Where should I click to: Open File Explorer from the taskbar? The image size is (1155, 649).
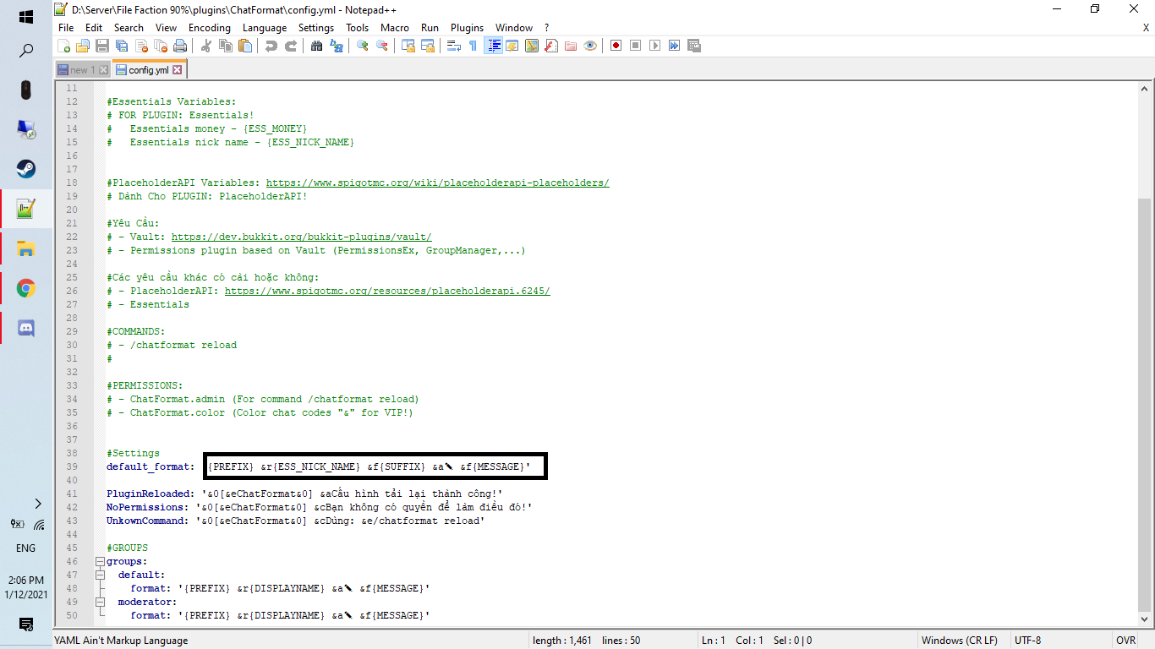pos(25,248)
